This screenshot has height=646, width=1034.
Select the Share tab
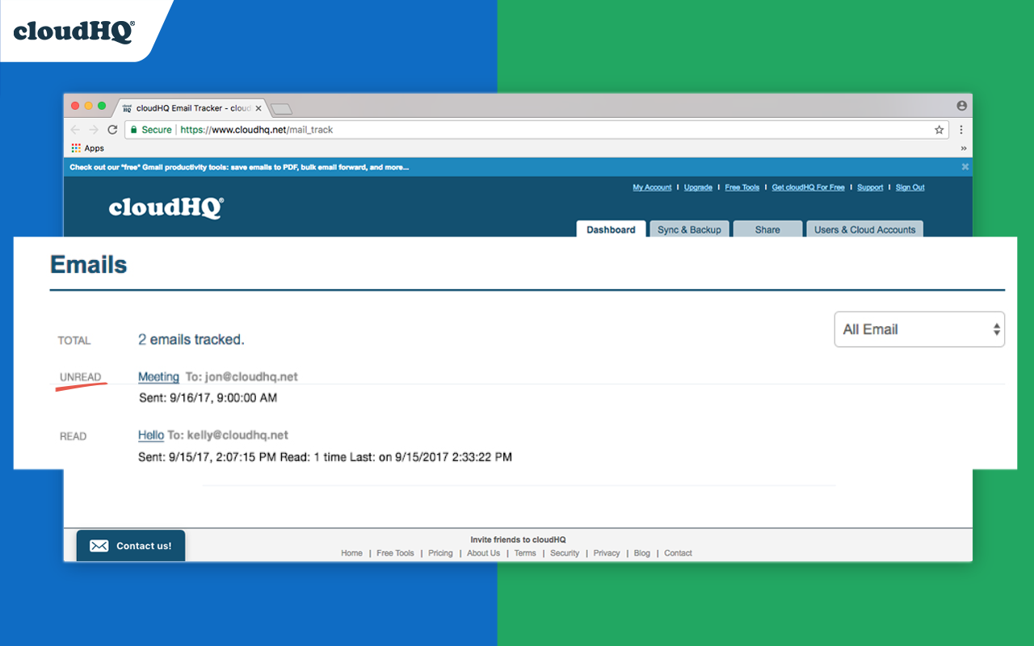click(x=767, y=229)
